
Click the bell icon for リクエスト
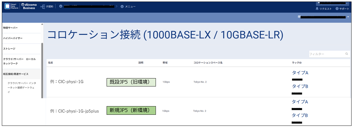pos(317,9)
